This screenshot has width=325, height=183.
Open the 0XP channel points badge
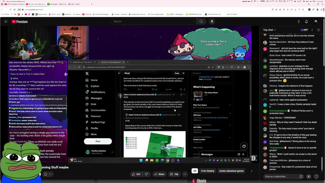pyautogui.click(x=304, y=30)
